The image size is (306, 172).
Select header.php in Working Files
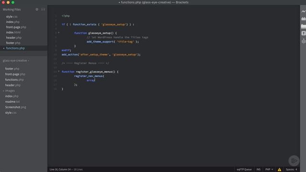(x=14, y=38)
